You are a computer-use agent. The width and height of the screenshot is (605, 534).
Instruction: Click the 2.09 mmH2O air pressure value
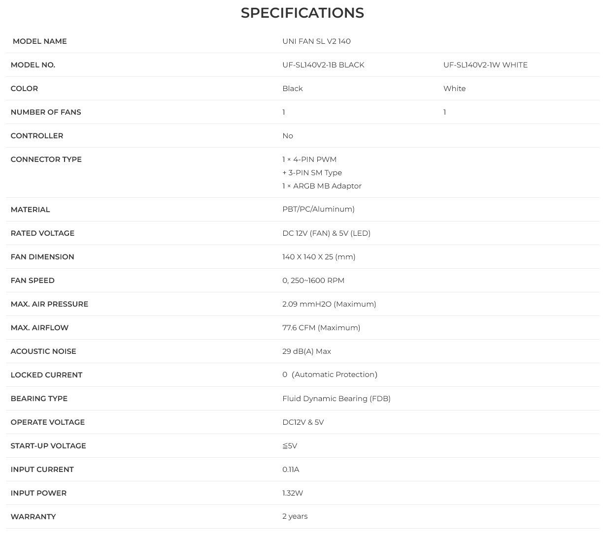click(x=329, y=304)
